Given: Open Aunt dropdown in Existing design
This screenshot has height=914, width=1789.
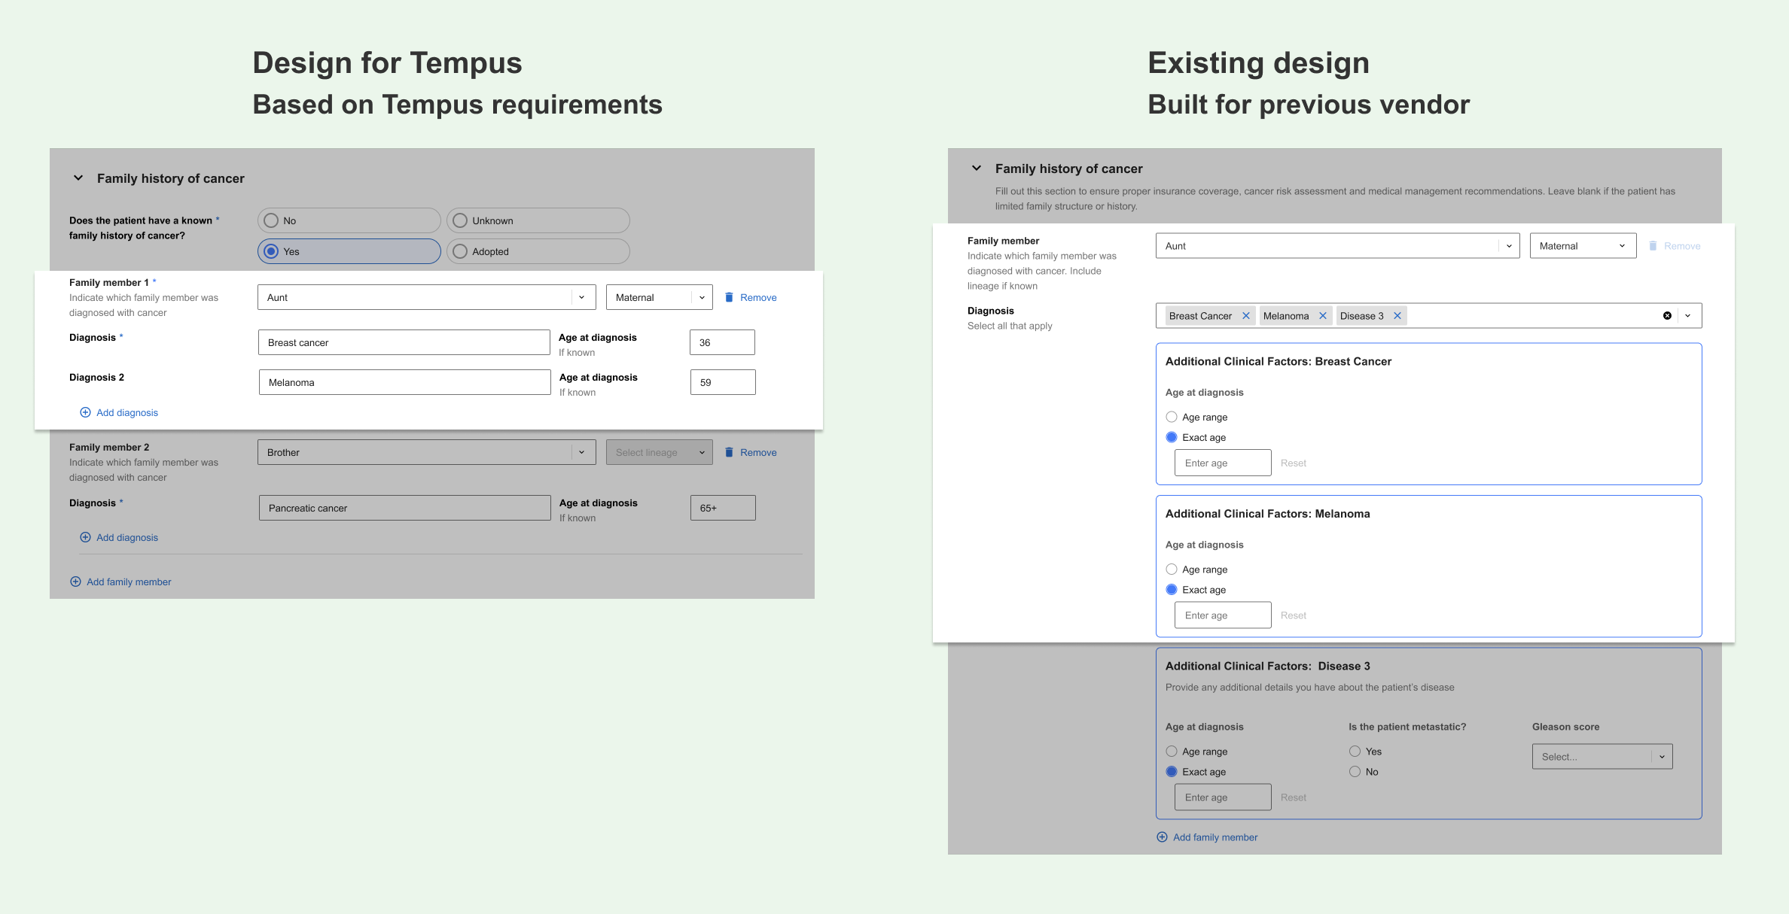Looking at the screenshot, I should 1337,246.
